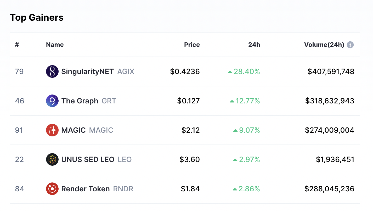This screenshot has height=211, width=373.
Task: Select the Name column header
Action: (55, 45)
